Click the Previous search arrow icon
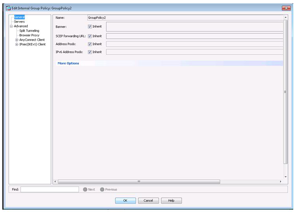Screen dimensions: 298x213 pyautogui.click(x=102, y=190)
